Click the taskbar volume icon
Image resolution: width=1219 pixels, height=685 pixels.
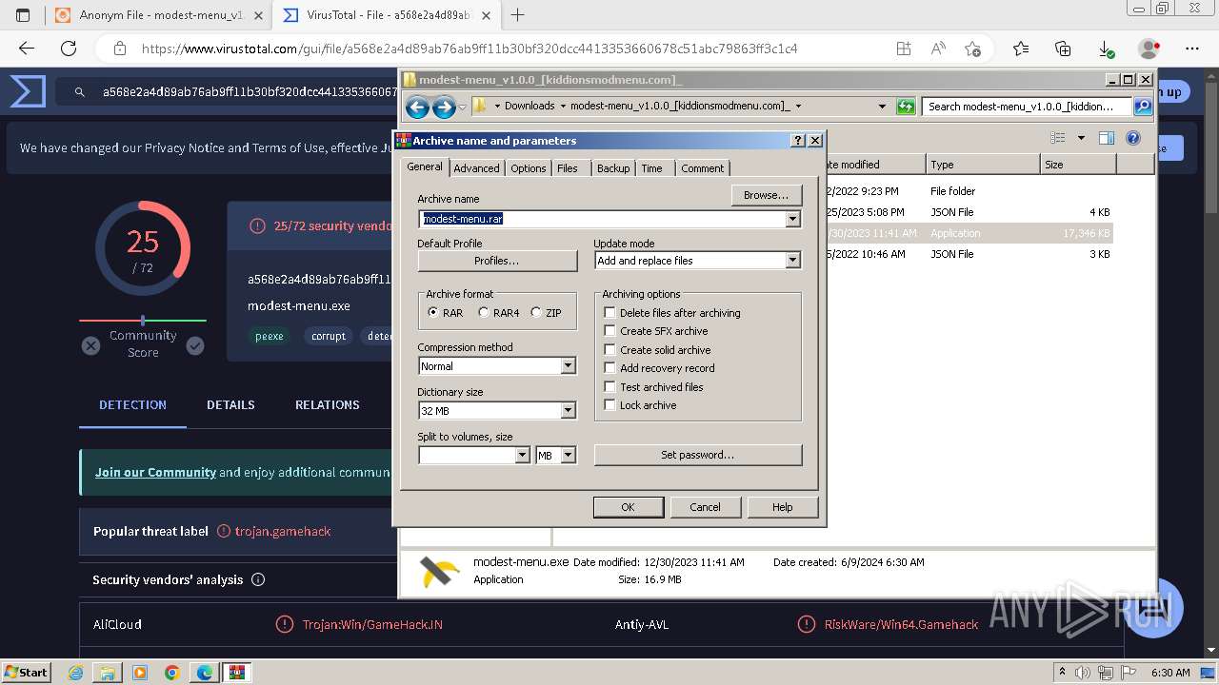pyautogui.click(x=1080, y=673)
